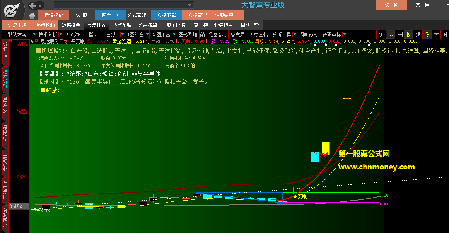Open 公式管理 tab

[137, 15]
